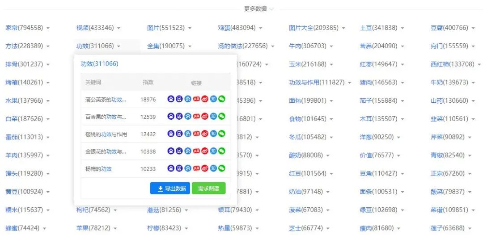Expand dropdown arrow next to 鸡蛋(483094)

261,28
